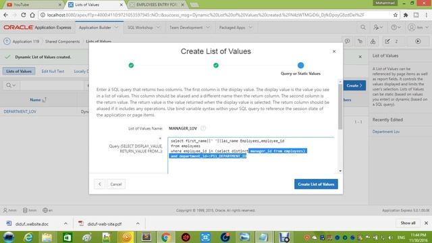The height and width of the screenshot is (243, 432).
Task: Dismiss the success message
Action: [360, 57]
